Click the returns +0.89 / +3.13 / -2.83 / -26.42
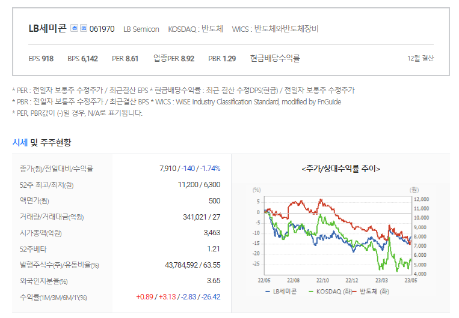The width and height of the screenshot is (459, 318). coord(178,297)
